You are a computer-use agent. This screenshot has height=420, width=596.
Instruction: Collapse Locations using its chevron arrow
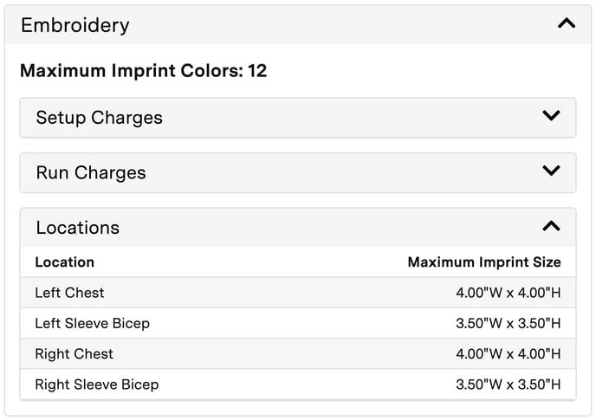pos(551,226)
